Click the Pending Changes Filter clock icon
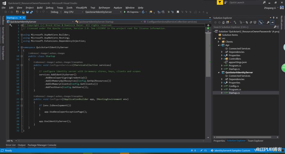 pyautogui.click(x=241, y=22)
